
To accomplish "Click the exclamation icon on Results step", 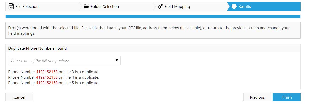I will [x=234, y=7].
